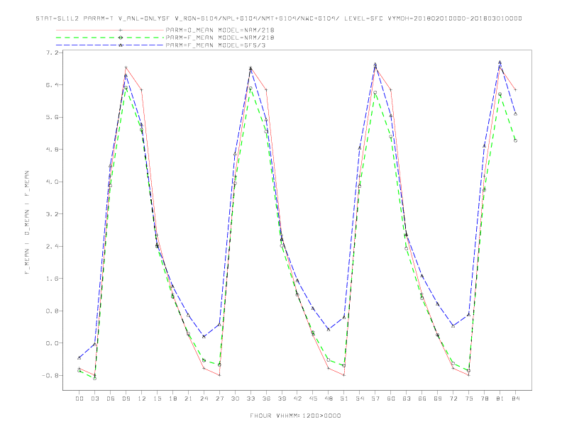Click x-axis tick label 18
The width and height of the screenshot is (562, 434).
click(x=172, y=399)
